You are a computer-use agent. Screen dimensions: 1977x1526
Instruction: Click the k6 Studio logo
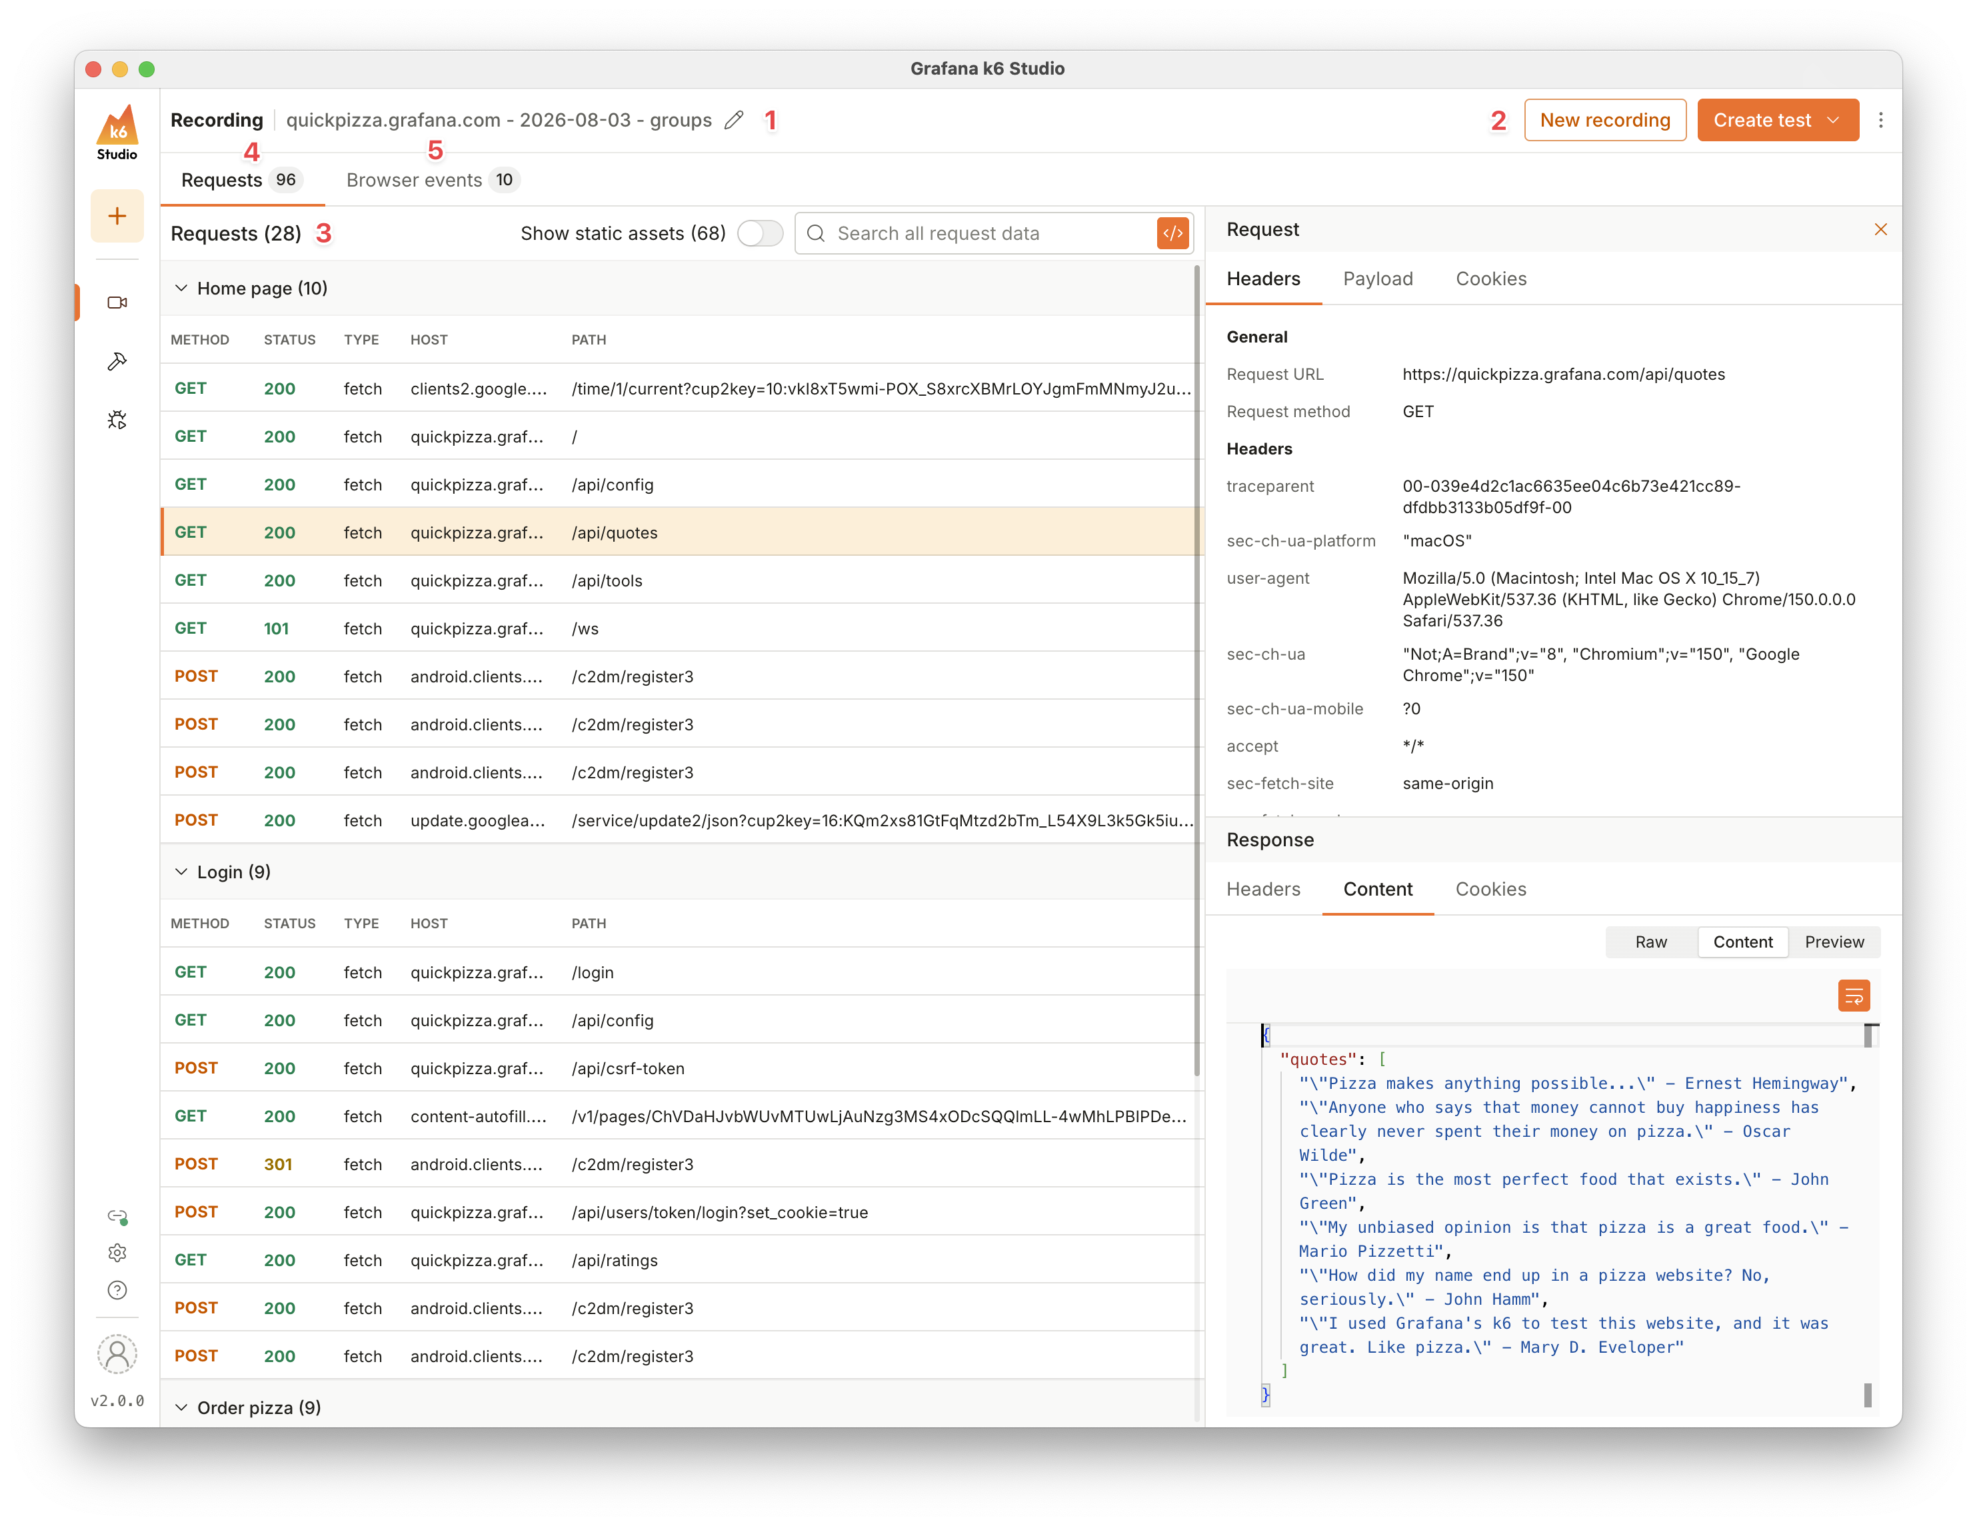click(x=117, y=132)
